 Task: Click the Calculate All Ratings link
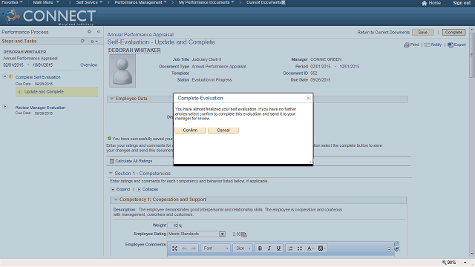(x=134, y=161)
